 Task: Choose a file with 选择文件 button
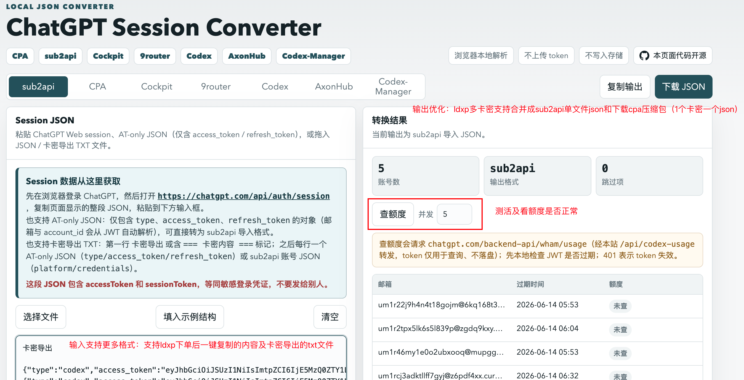(41, 317)
